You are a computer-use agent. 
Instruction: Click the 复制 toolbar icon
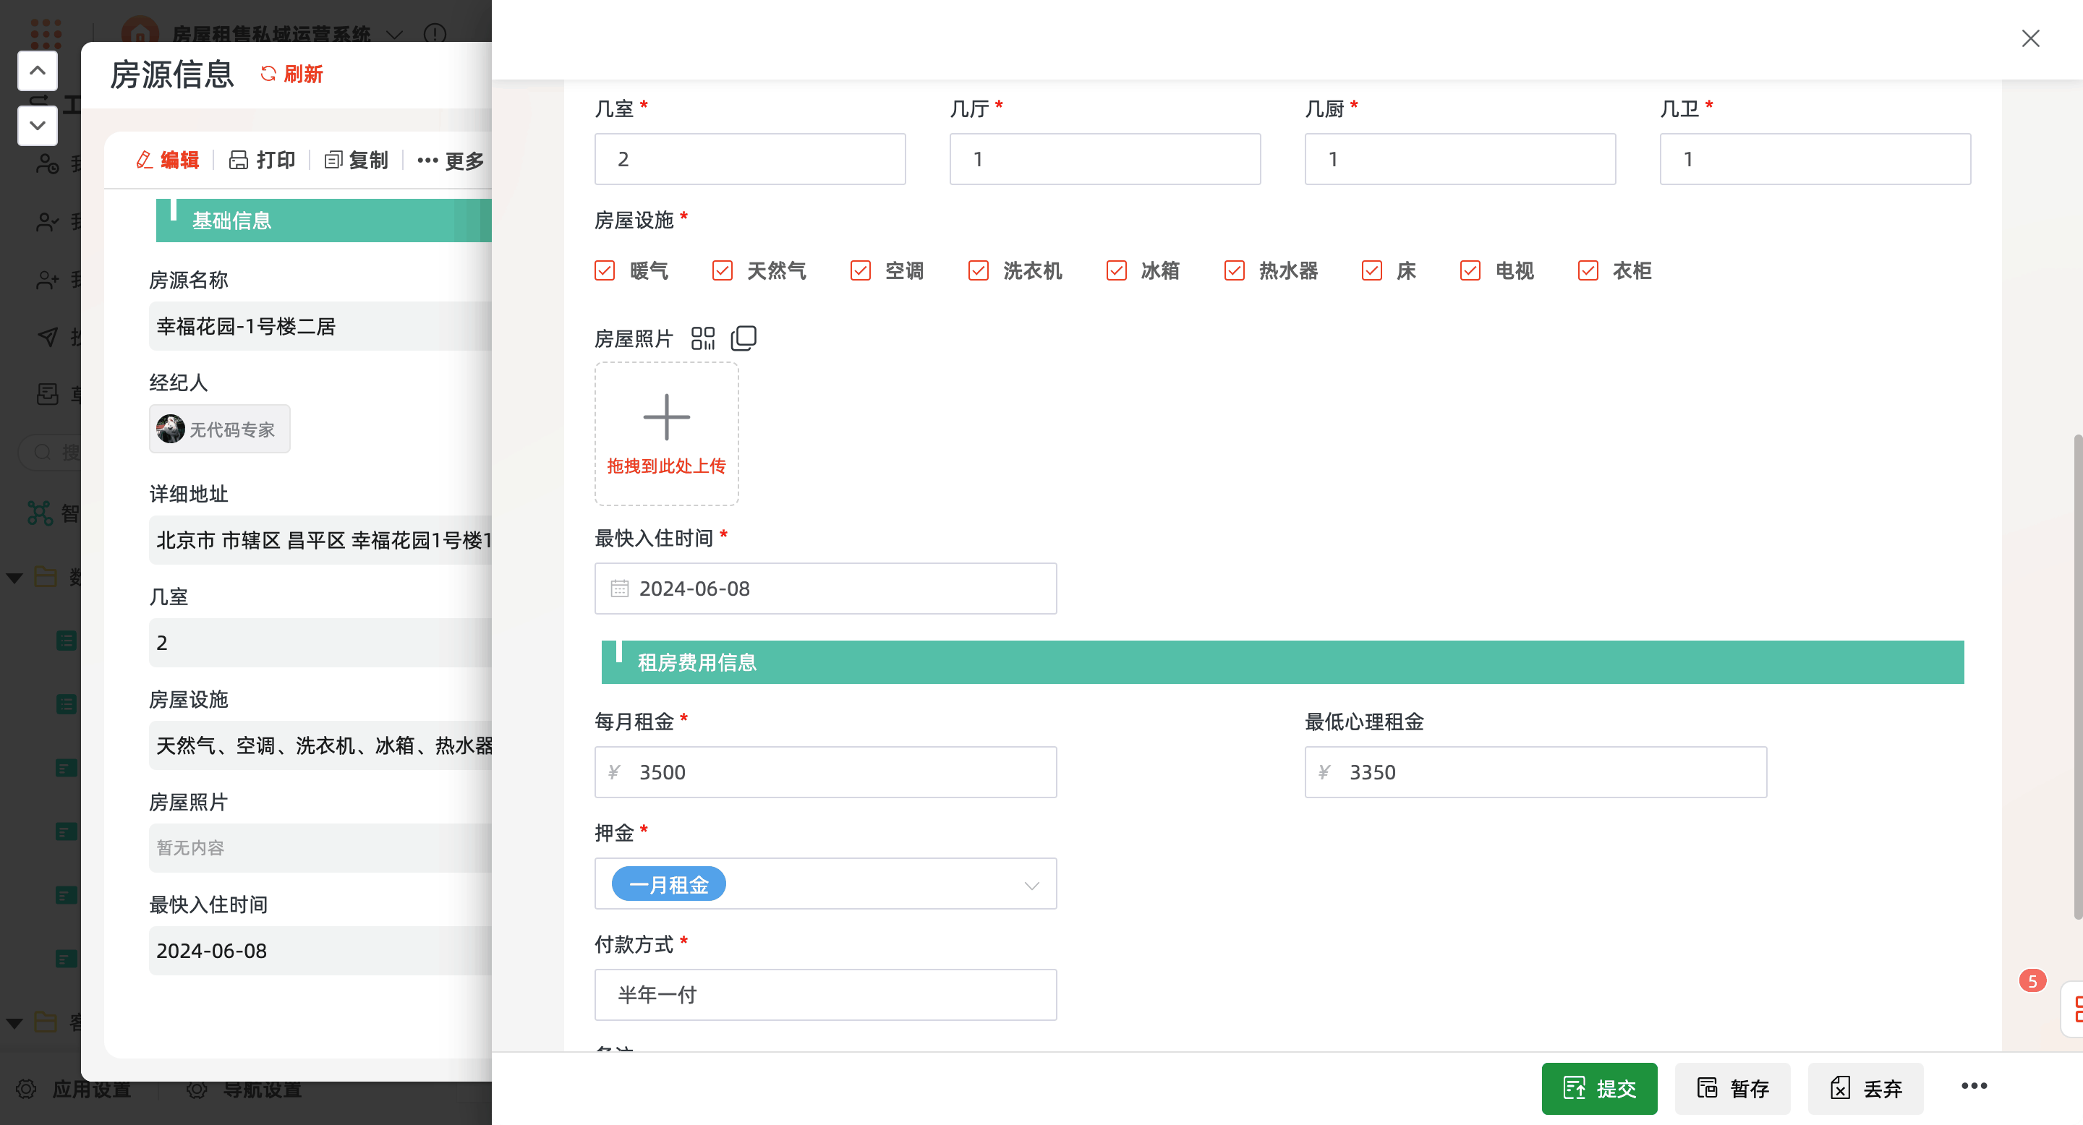333,160
